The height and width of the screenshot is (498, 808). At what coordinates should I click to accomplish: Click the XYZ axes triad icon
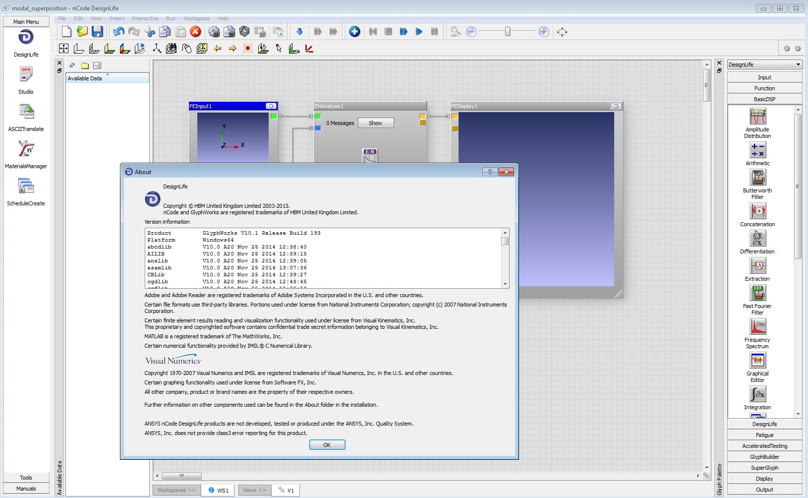coord(156,48)
